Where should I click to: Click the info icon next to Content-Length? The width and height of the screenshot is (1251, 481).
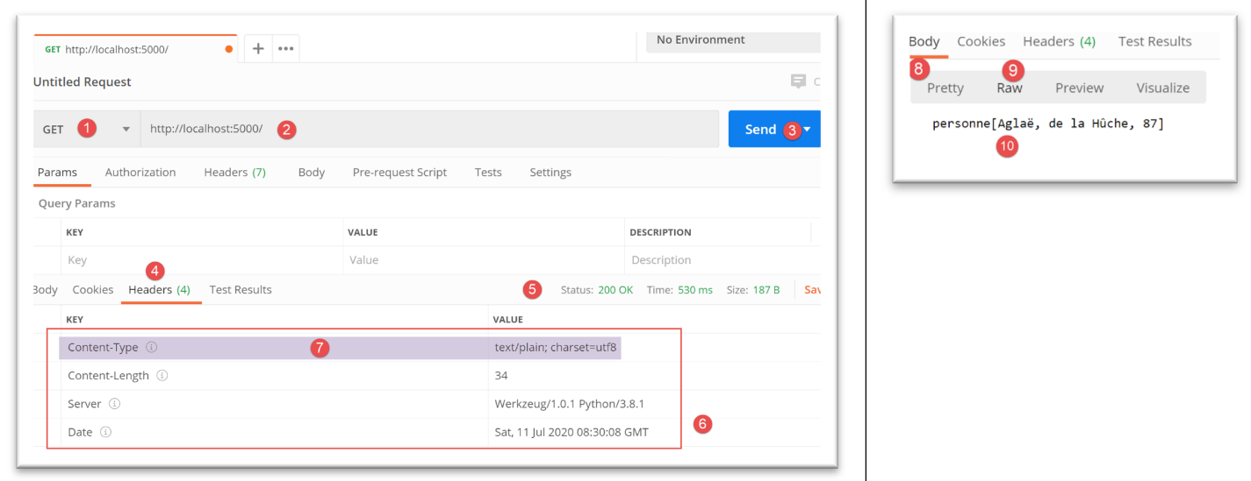point(162,376)
